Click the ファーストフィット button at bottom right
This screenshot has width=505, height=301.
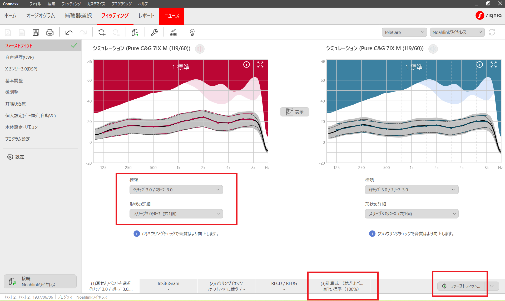click(461, 286)
